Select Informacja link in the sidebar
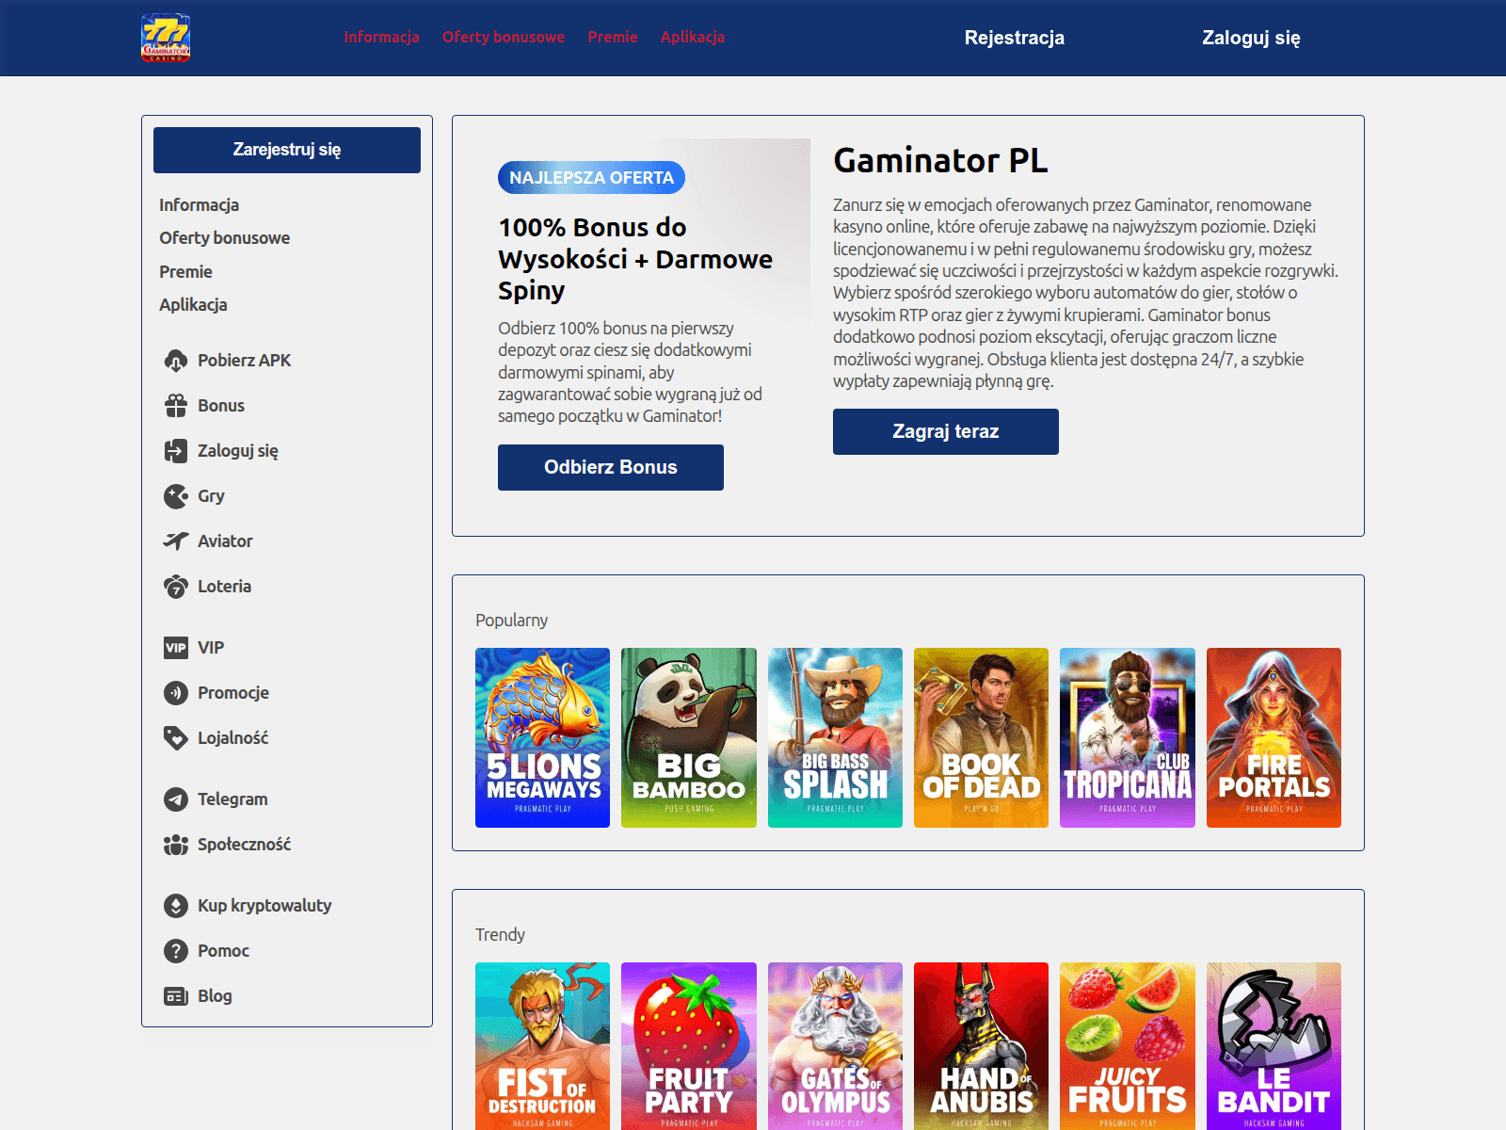 (x=199, y=205)
